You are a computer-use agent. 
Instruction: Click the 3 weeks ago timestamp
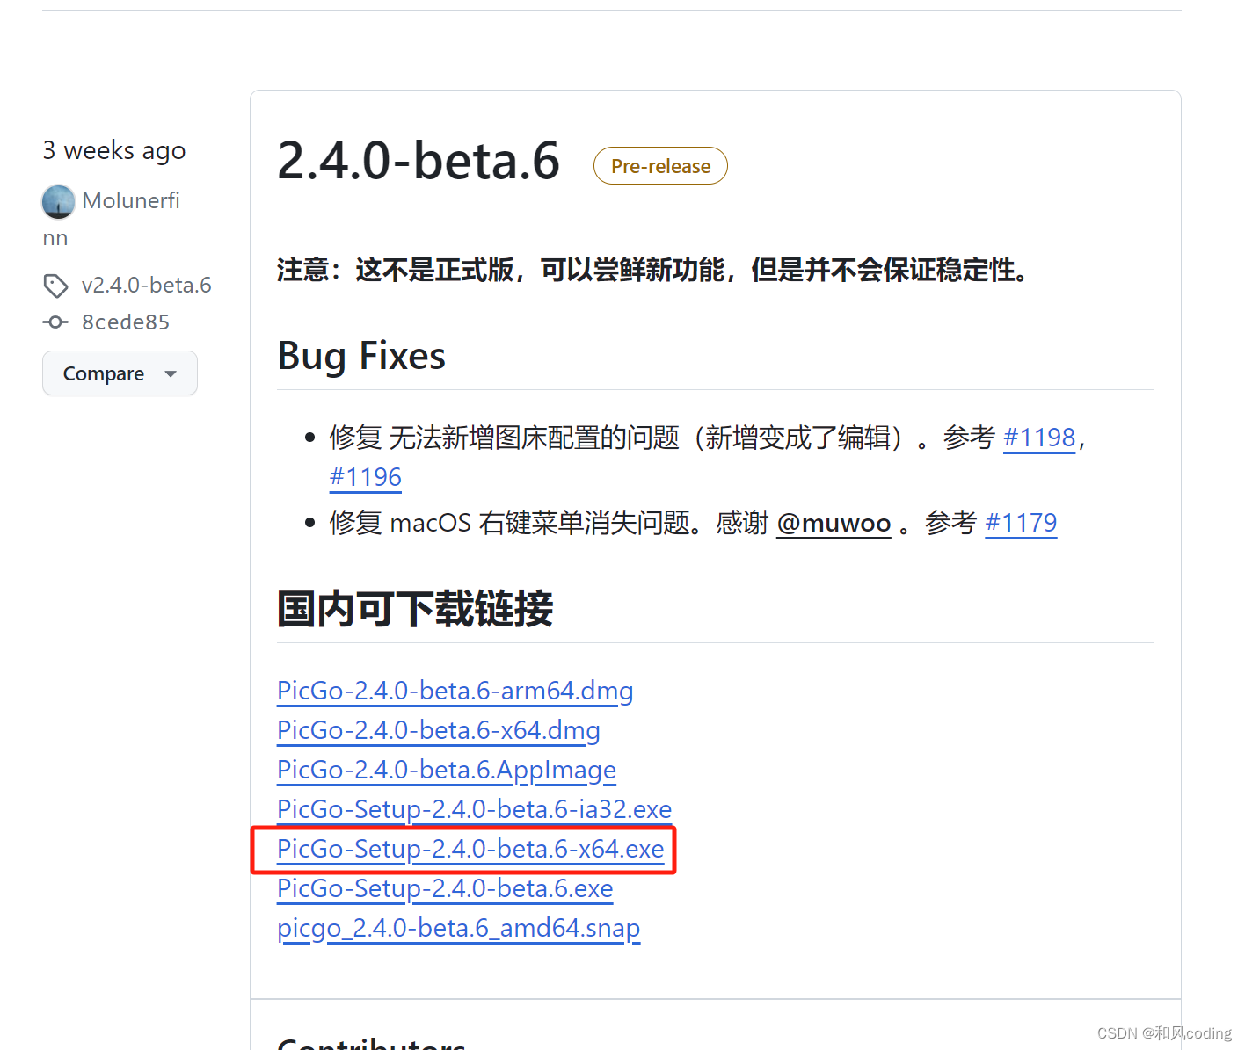point(113,150)
